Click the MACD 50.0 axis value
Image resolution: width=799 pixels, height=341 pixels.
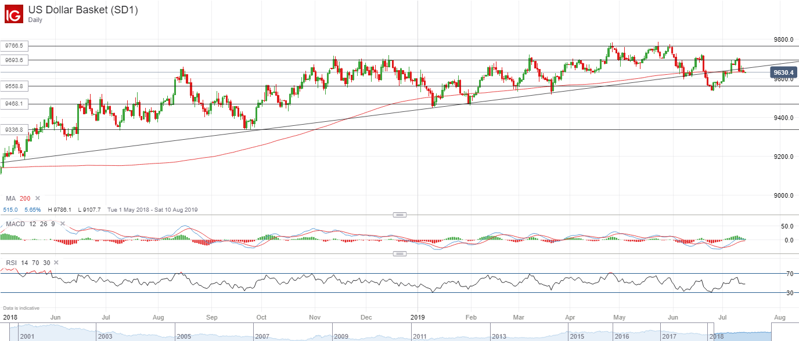[786, 226]
